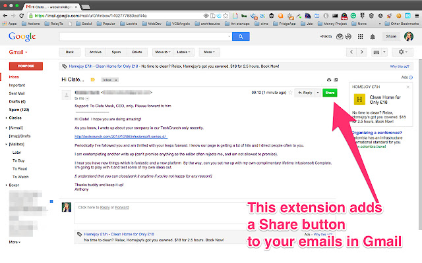
Task: Go to Sent Mail
Action: tap(16, 93)
